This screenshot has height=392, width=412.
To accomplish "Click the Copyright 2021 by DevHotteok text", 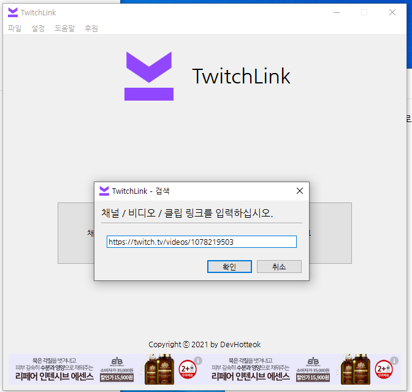I will (x=204, y=344).
